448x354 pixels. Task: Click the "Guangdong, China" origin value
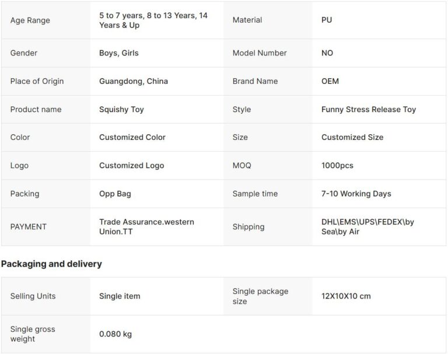(x=134, y=81)
